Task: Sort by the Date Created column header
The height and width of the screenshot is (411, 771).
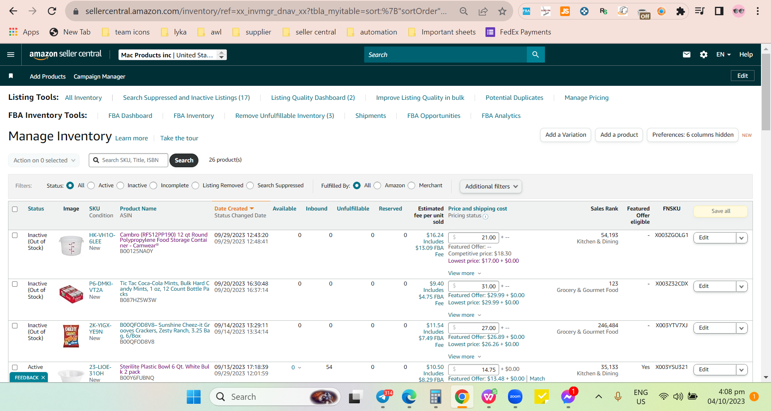Action: click(234, 209)
